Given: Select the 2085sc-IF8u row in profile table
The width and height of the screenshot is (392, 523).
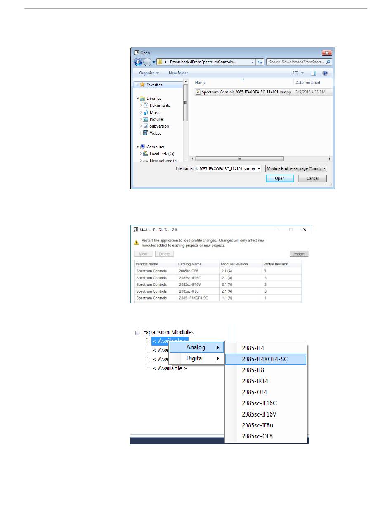Looking at the screenshot, I should click(218, 291).
